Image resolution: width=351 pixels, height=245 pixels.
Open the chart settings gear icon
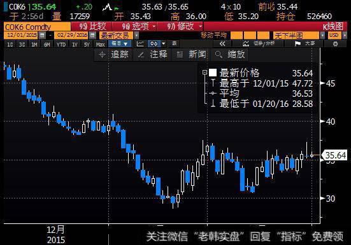[x=335, y=44]
